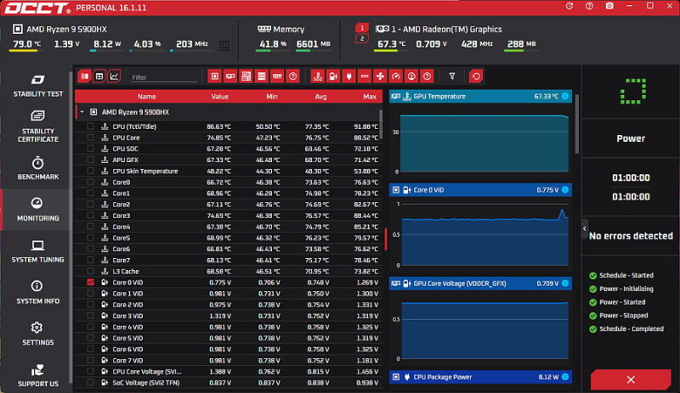The height and width of the screenshot is (393, 680).
Task: Reset min/max values with the refresh button
Action: tap(476, 76)
